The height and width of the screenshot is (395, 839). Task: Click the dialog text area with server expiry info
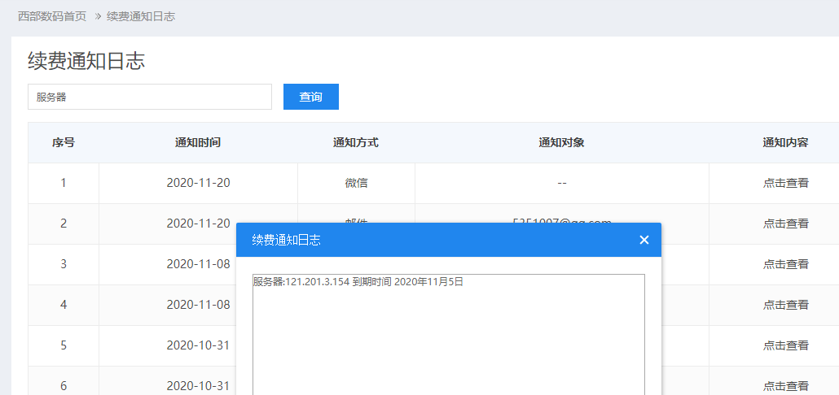tap(448, 335)
